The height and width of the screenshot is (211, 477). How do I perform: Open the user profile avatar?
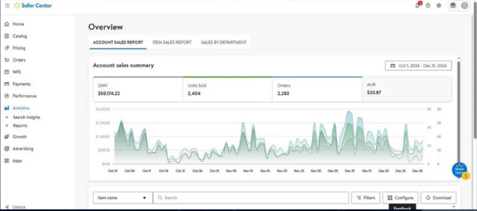click(x=464, y=6)
